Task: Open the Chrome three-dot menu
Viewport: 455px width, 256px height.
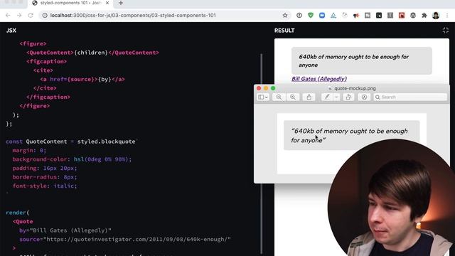Action: [447, 16]
